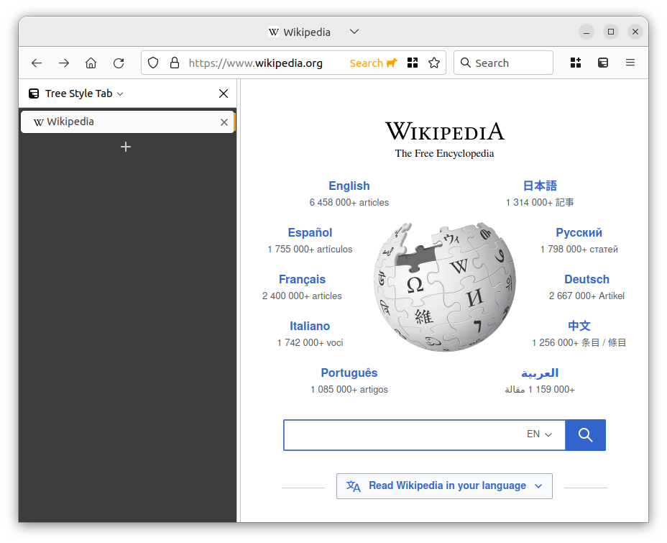This screenshot has width=667, height=543.
Task: Go forward to the next page
Action: coord(64,63)
